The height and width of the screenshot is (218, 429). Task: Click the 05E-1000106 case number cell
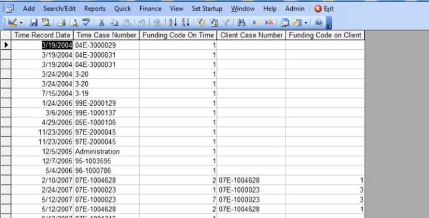(x=106, y=122)
